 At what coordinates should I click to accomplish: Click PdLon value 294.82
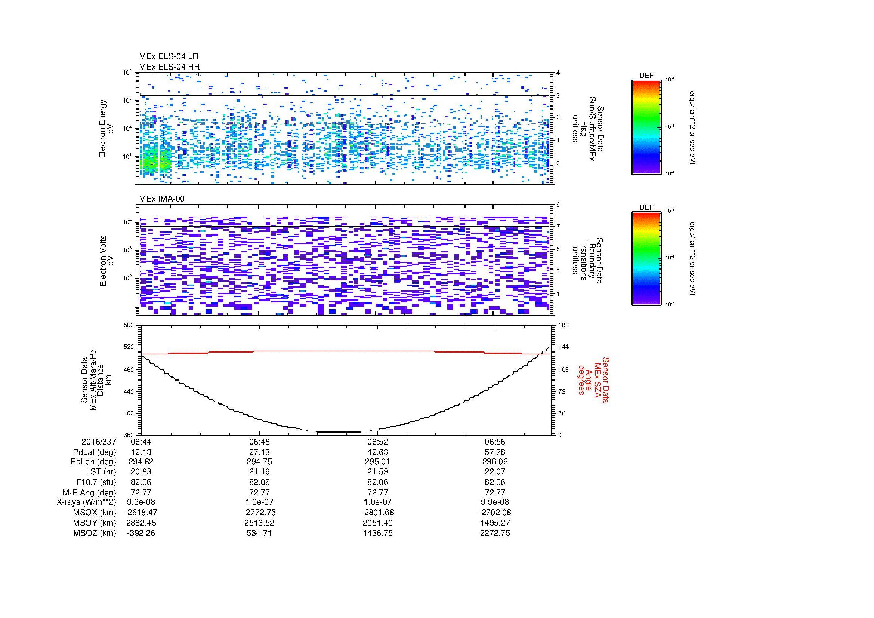[141, 462]
